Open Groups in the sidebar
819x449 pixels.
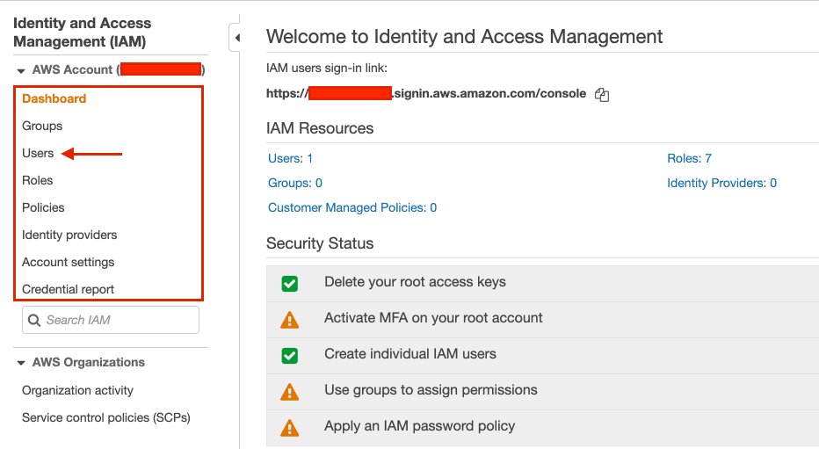pyautogui.click(x=42, y=126)
